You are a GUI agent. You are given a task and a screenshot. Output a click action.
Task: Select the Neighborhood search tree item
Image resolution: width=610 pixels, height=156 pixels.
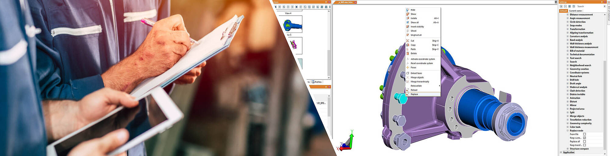click(580, 65)
